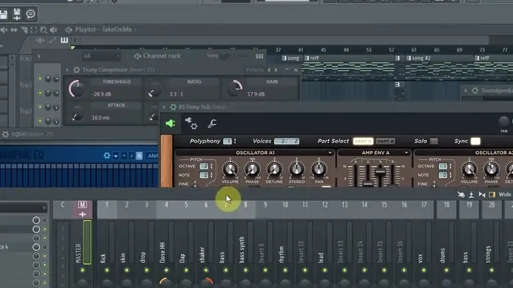The image size is (513, 288).
Task: Click the Threshold knob in Fruity Compressor
Action: click(77, 89)
